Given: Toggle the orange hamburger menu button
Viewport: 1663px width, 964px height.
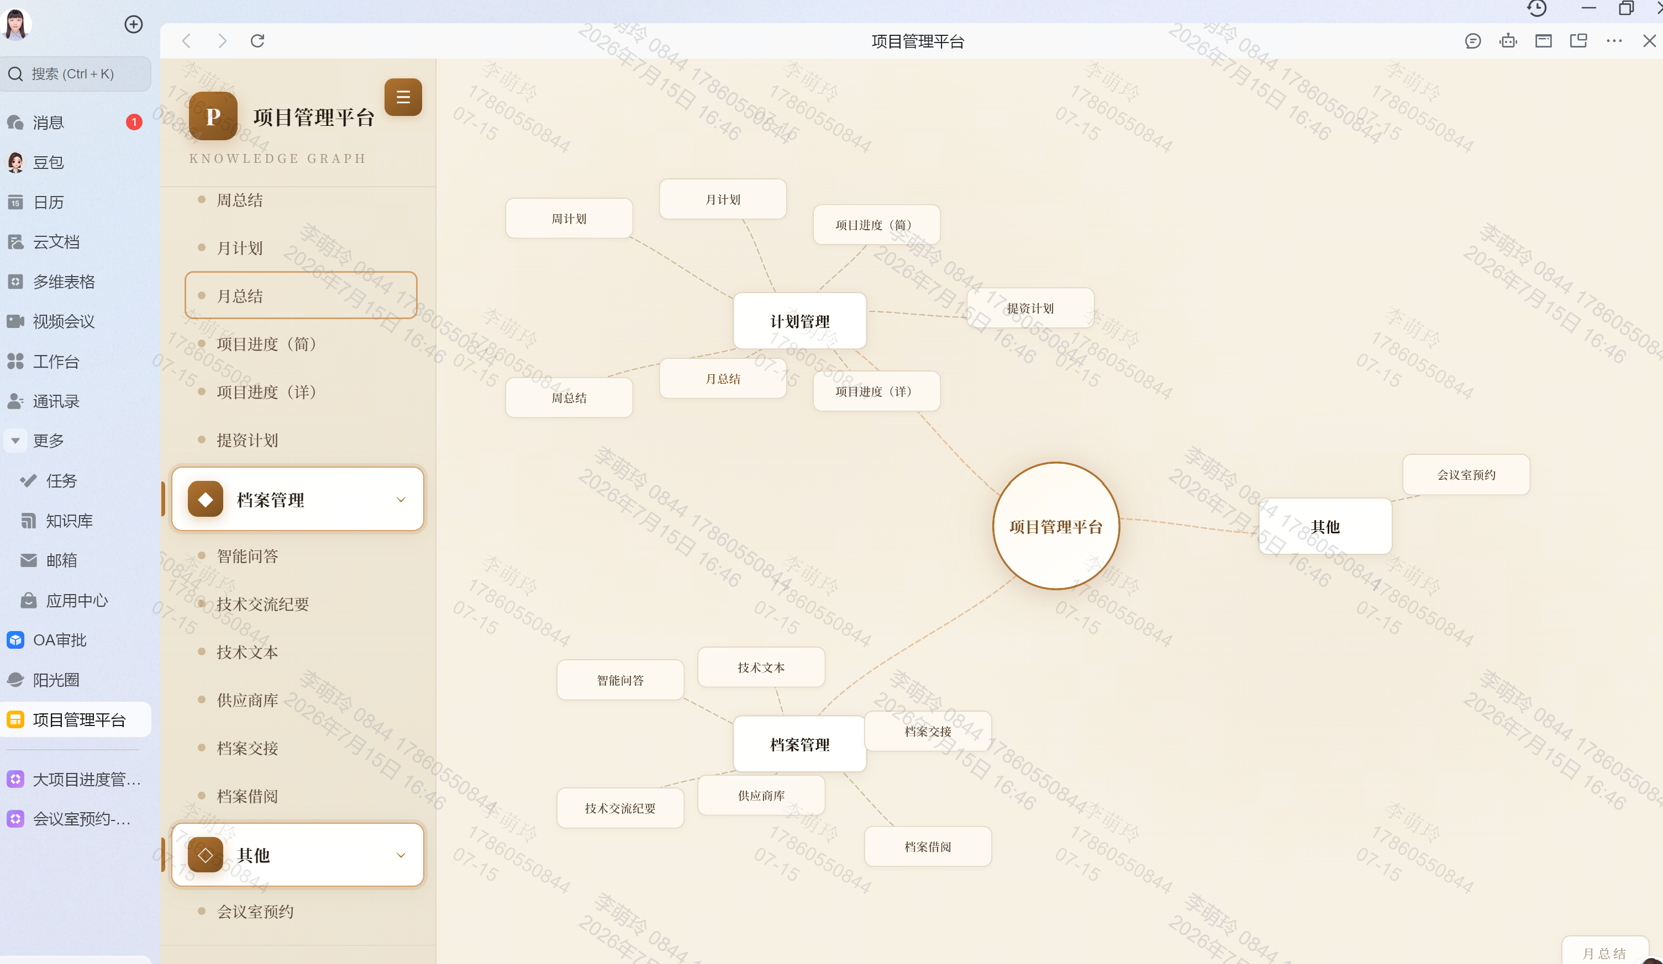Looking at the screenshot, I should 403,97.
